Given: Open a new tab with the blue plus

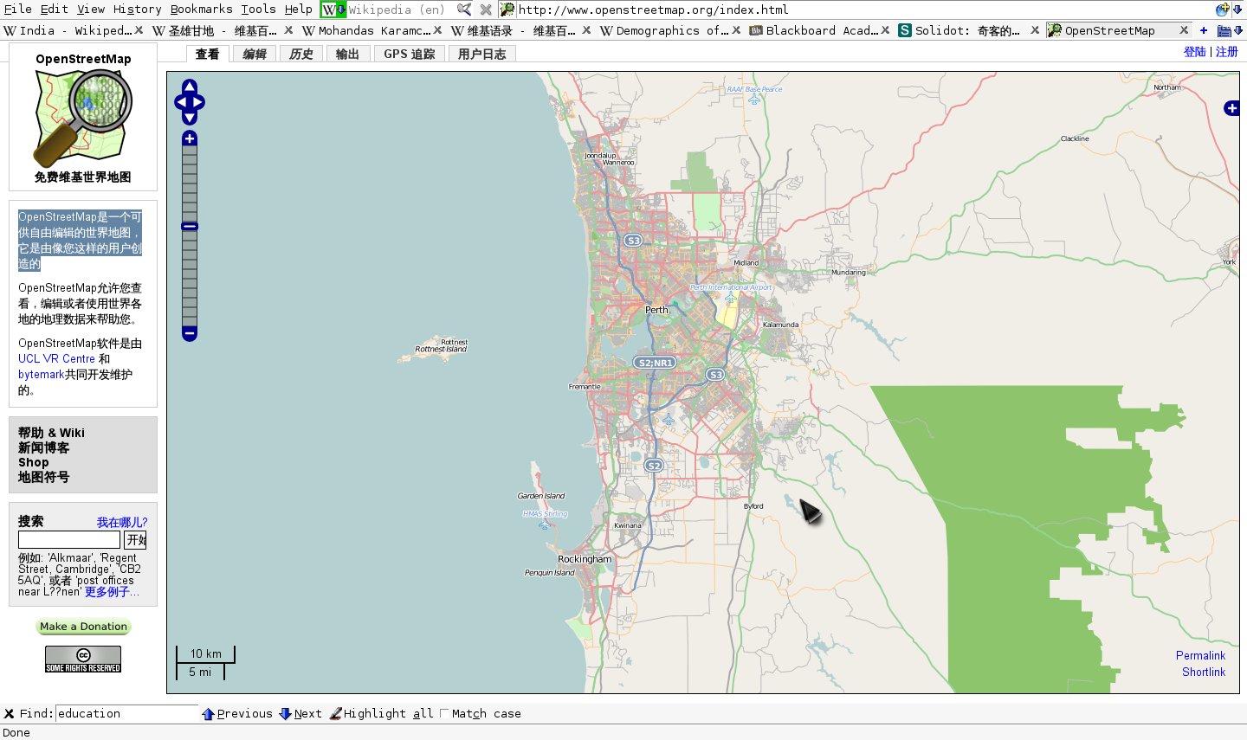Looking at the screenshot, I should click(x=1204, y=30).
